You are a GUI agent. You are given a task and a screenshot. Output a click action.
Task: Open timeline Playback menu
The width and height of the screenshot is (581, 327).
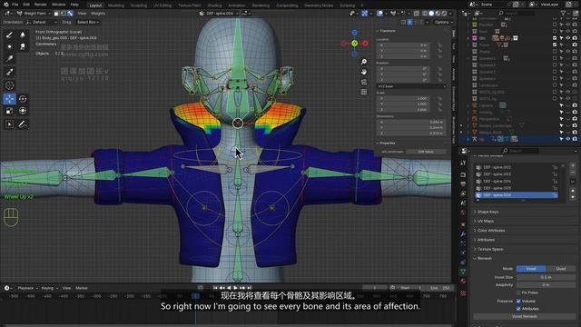pos(26,288)
